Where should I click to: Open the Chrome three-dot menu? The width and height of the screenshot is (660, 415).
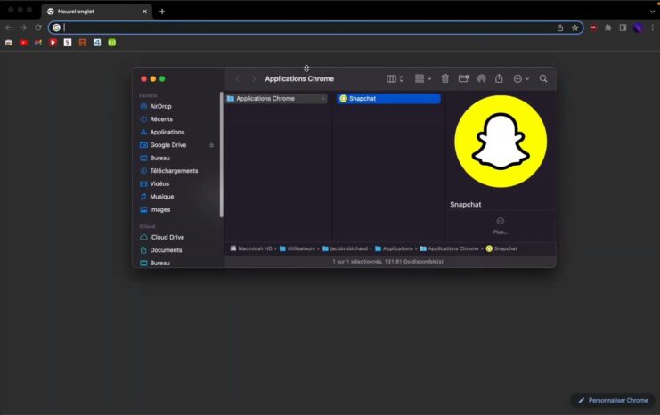click(x=652, y=28)
